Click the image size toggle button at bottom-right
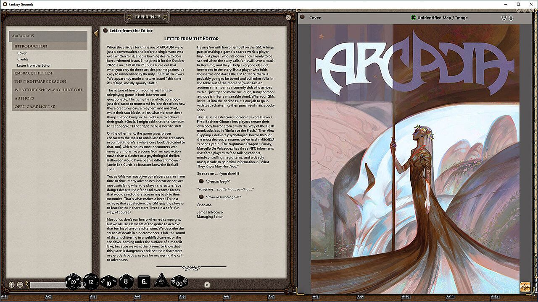 pyautogui.click(x=525, y=286)
